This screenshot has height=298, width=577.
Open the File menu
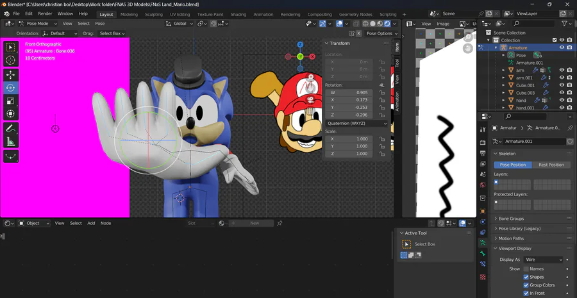(17, 13)
